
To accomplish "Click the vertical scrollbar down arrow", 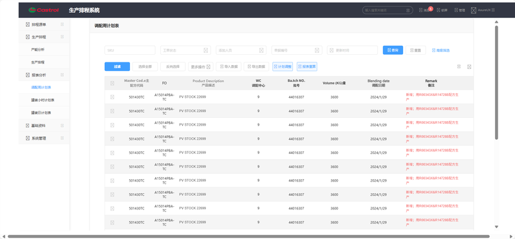I will (x=496, y=227).
